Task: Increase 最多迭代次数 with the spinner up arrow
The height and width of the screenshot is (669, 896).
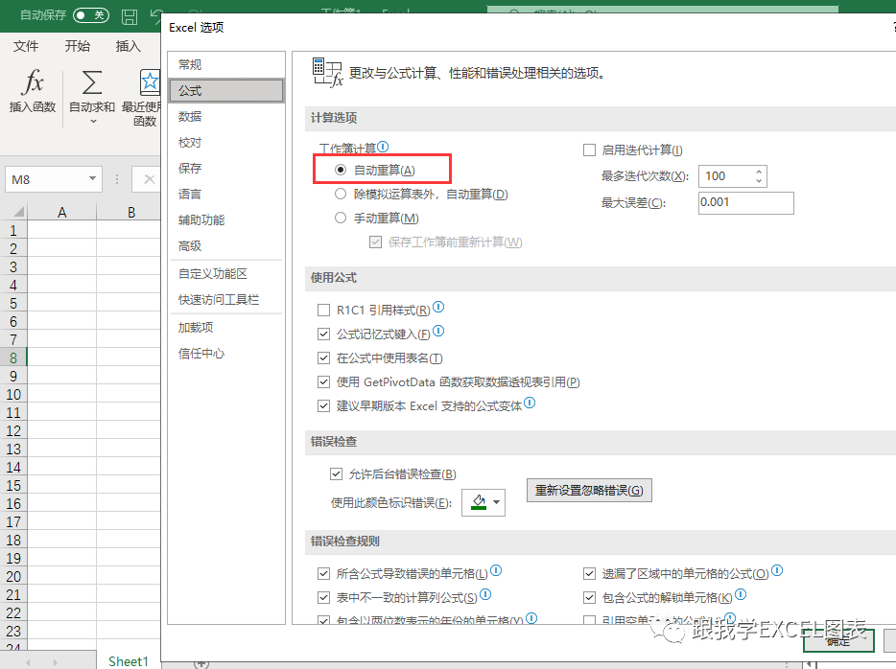Action: 758,172
